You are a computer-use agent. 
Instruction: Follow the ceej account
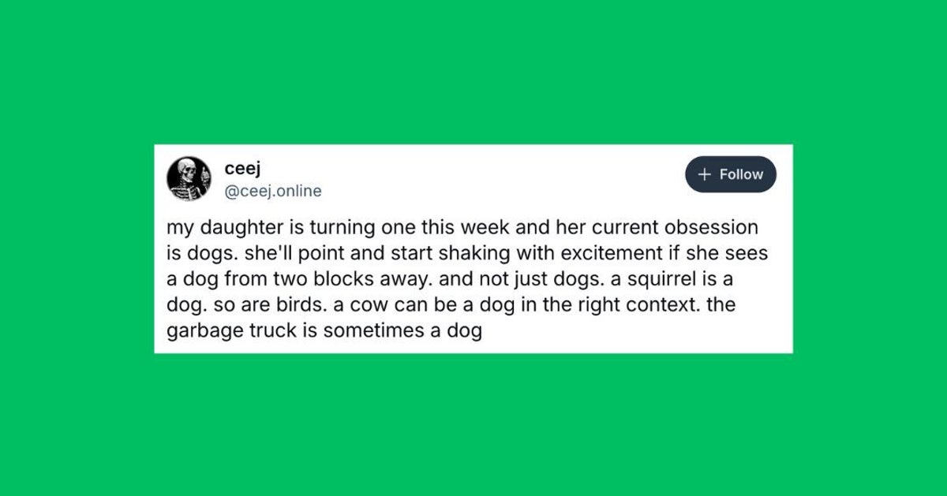[x=731, y=174]
